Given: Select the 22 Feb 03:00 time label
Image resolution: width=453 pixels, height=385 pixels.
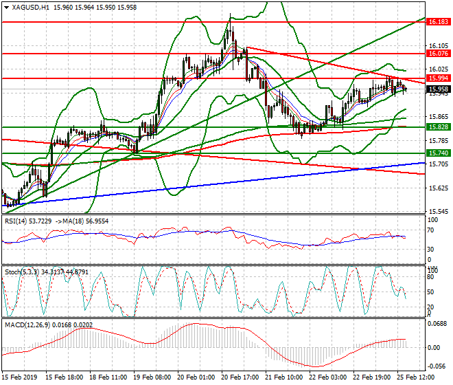Looking at the screenshot, I should pyautogui.click(x=328, y=377).
